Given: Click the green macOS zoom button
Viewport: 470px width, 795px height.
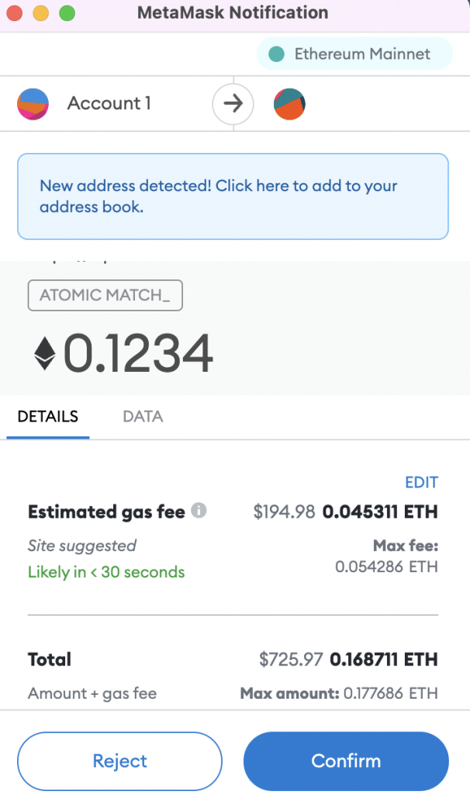Looking at the screenshot, I should [x=67, y=12].
